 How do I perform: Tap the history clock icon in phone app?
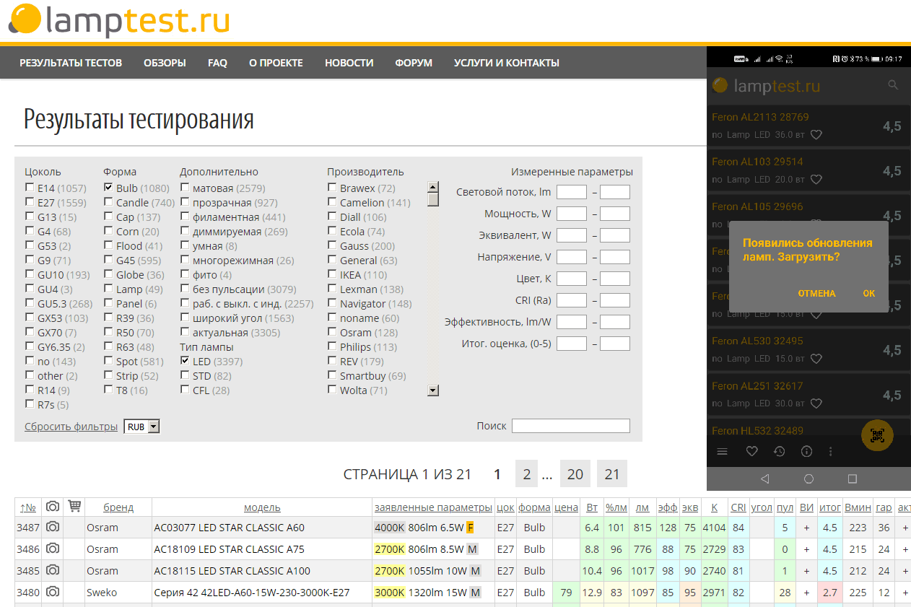click(780, 451)
